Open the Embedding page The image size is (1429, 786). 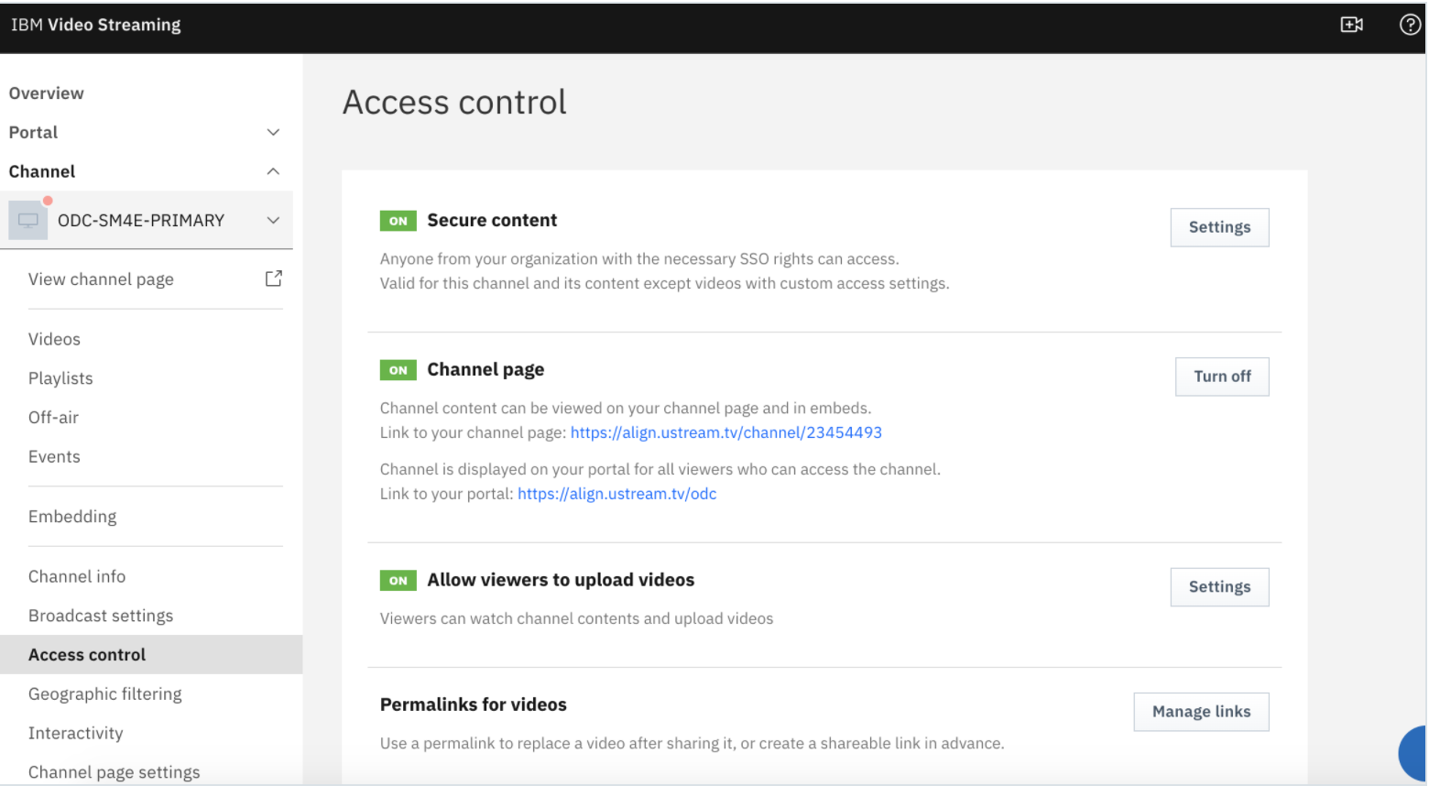tap(72, 517)
